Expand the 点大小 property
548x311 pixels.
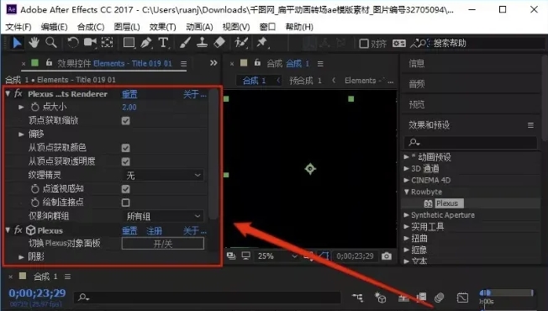pos(21,107)
